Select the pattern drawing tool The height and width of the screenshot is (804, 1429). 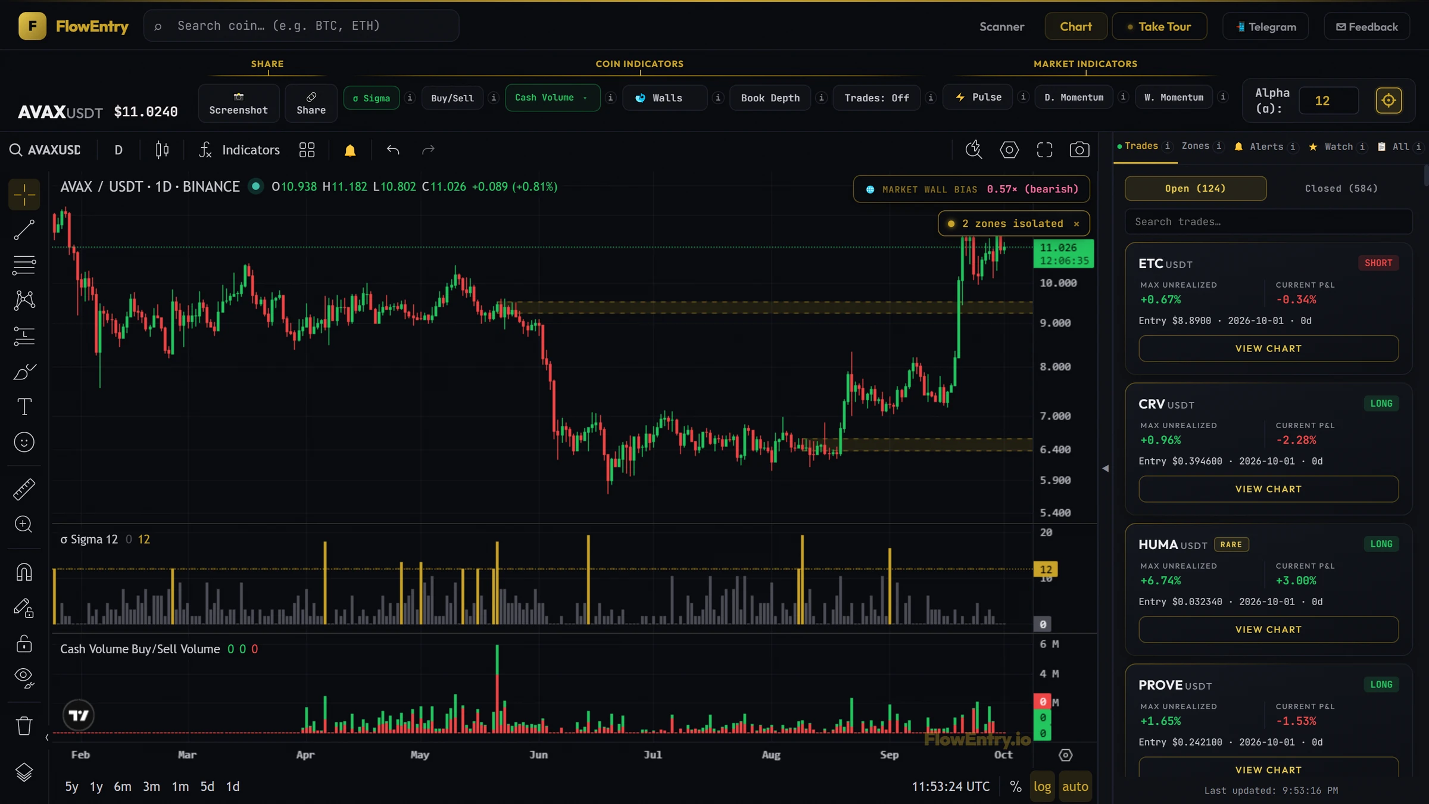click(x=24, y=300)
